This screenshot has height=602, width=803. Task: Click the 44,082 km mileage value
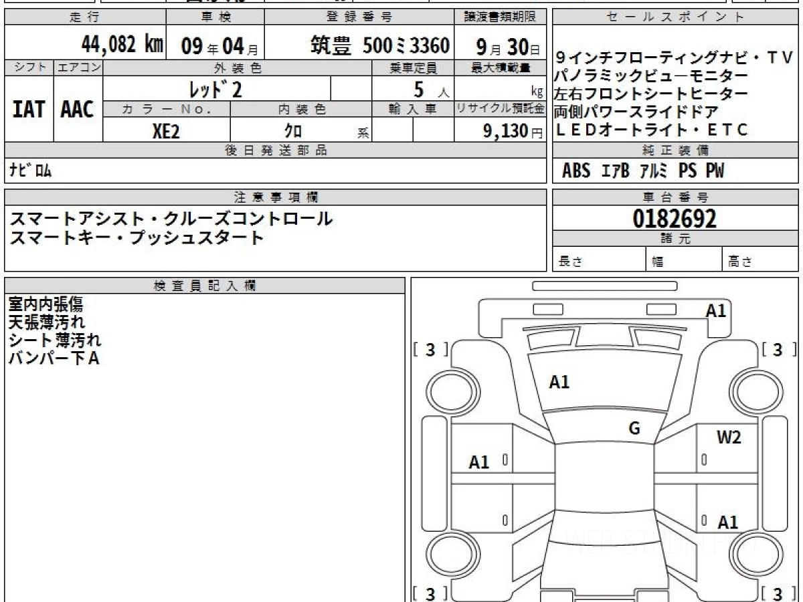coord(122,45)
